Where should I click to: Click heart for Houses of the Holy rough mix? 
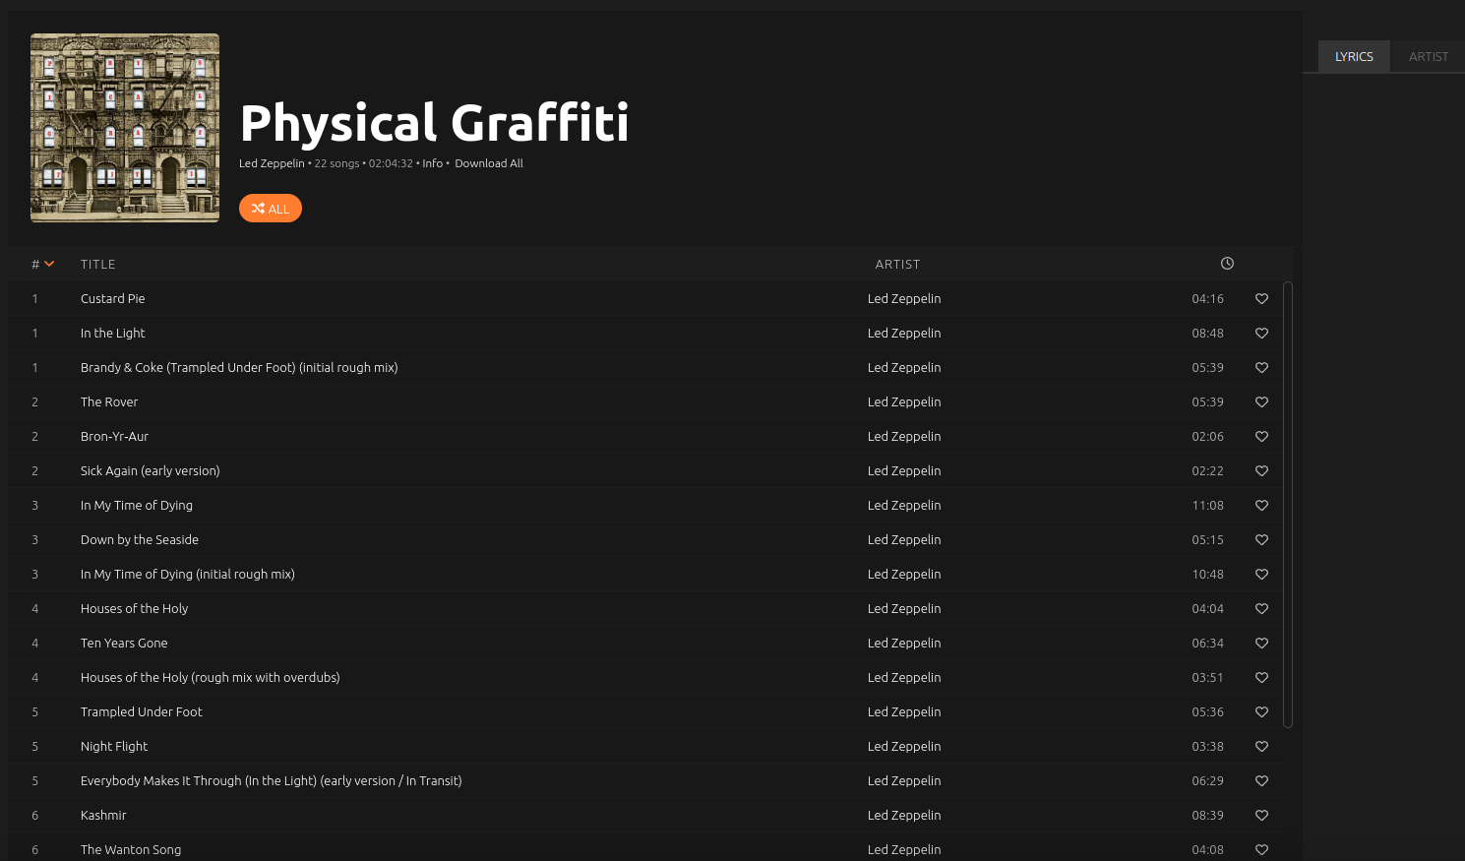tap(1261, 678)
